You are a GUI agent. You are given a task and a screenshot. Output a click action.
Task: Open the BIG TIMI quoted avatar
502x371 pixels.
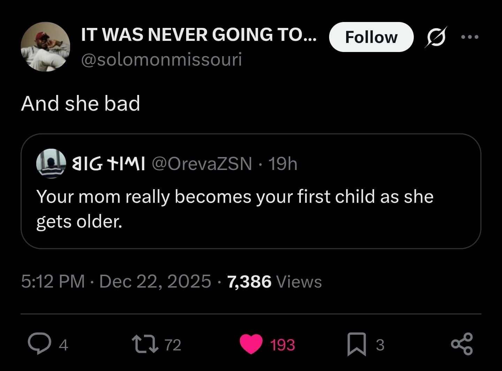[51, 163]
